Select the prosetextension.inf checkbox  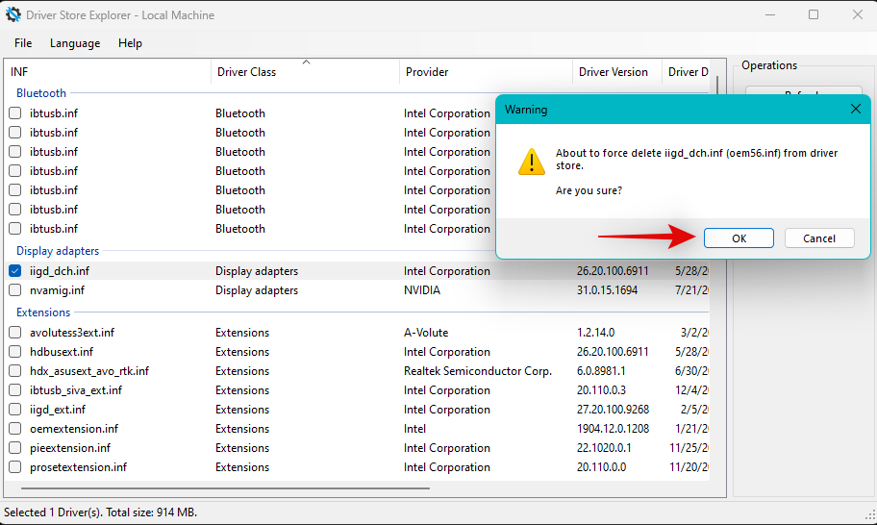15,467
